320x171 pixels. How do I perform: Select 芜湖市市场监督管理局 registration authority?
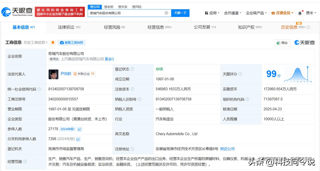pyautogui.click(x=66, y=149)
